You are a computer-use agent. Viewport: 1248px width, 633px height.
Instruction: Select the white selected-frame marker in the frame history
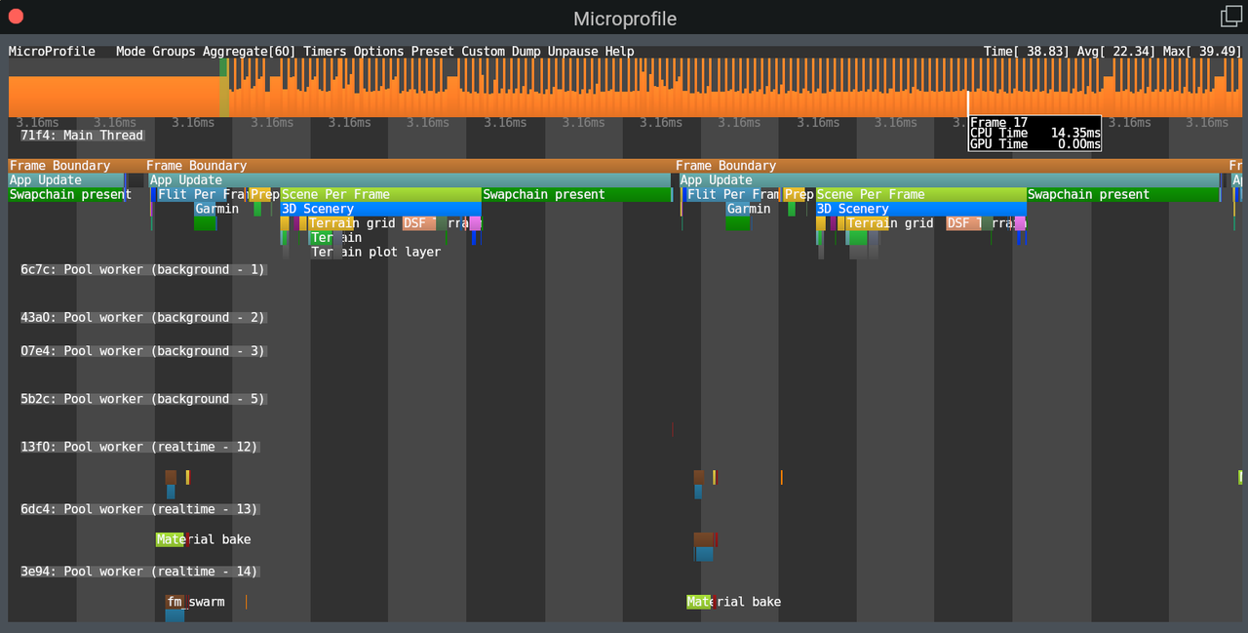pos(968,104)
